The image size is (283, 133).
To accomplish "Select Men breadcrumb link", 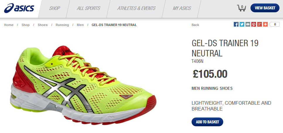I will (80, 25).
